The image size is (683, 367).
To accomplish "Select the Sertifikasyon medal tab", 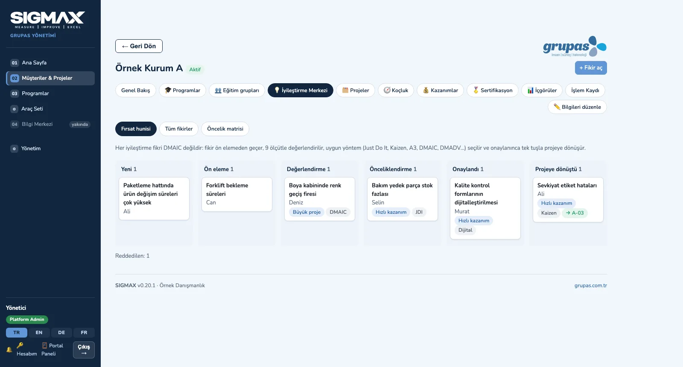I will pyautogui.click(x=493, y=90).
